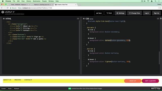Open Console panel
Image resolution: width=162 pixels, height=91 pixels.
(x=3, y=88)
